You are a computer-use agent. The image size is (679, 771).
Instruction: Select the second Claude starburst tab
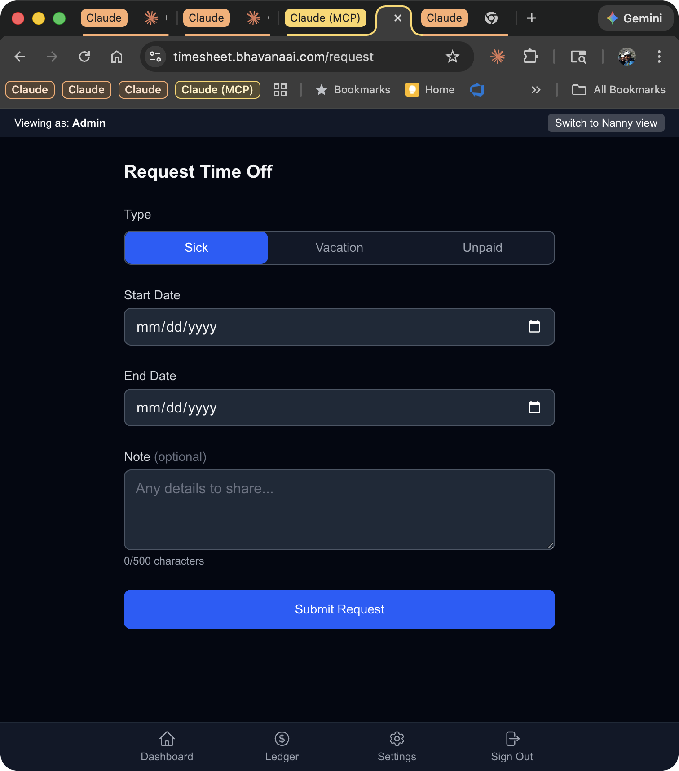(x=254, y=18)
